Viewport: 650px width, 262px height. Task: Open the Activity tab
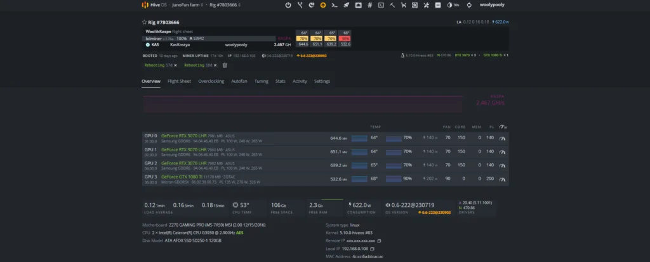(x=300, y=82)
